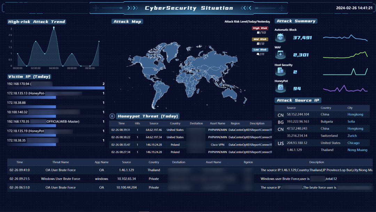Select the Low Risk level badge

click(260, 50)
